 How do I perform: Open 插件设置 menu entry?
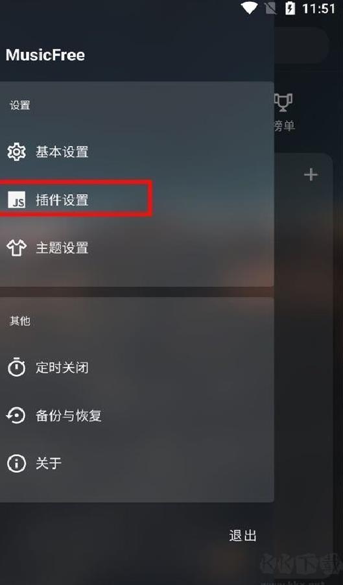(x=137, y=200)
